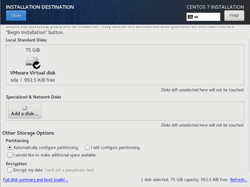Viewport: 250px width, 187px height.
Task: Click the Other Storage Options heading
Action: point(28,133)
